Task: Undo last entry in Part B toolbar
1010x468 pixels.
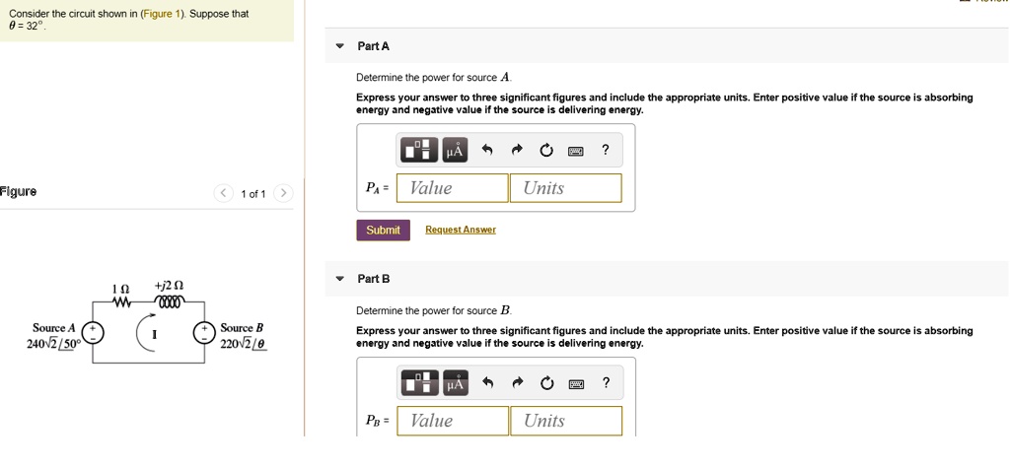Action: click(x=487, y=383)
